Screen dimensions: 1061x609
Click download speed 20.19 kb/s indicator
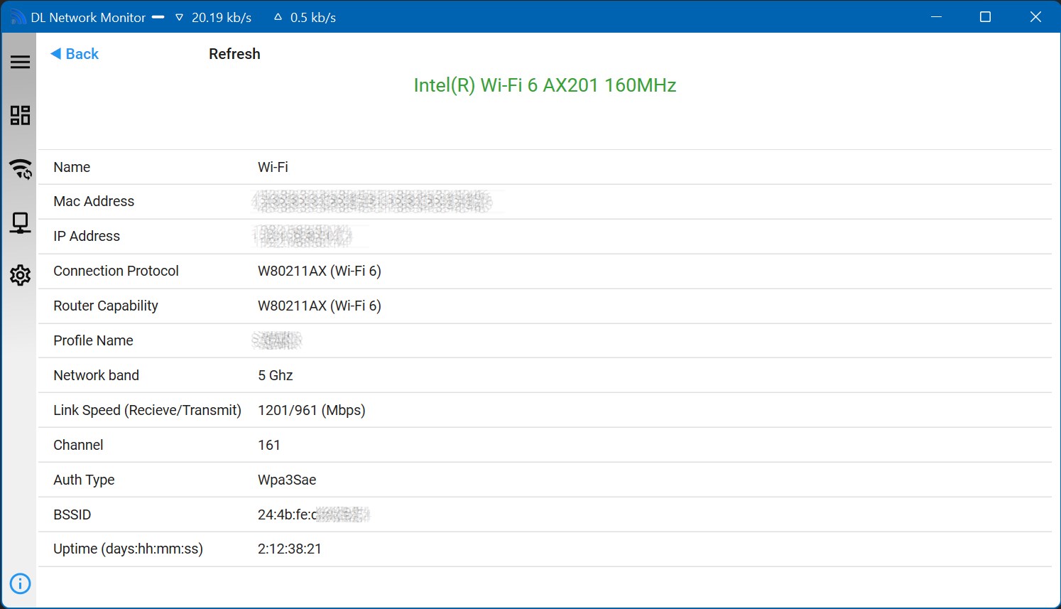click(x=214, y=17)
